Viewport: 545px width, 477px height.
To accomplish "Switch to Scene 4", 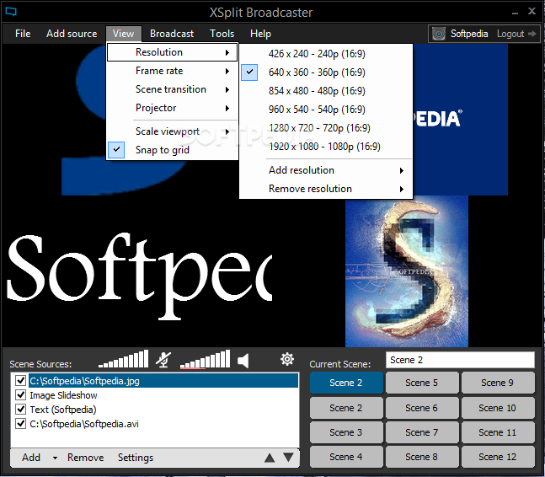I will [x=346, y=457].
